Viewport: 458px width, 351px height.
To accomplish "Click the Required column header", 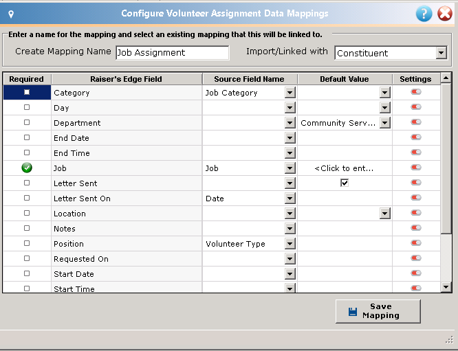I will coord(27,79).
